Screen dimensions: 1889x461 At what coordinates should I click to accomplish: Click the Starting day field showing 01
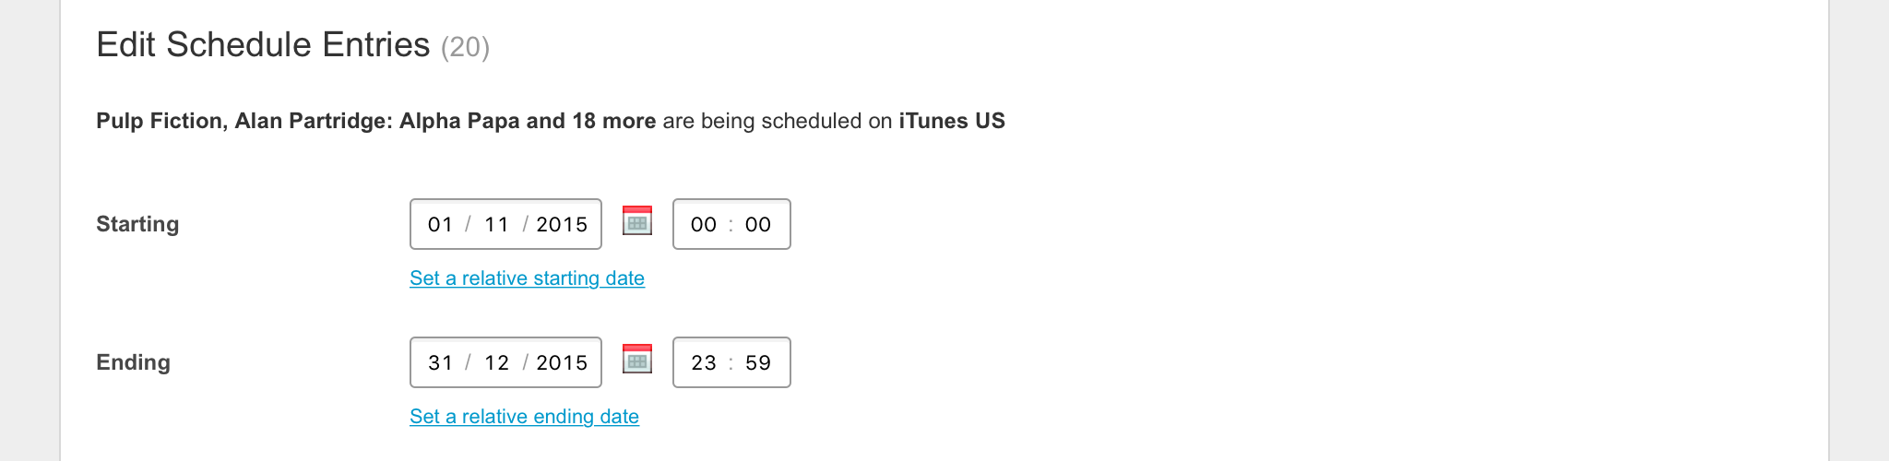pos(440,225)
